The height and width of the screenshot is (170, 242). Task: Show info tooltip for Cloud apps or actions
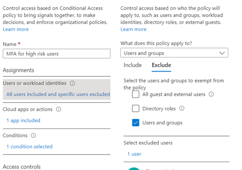[58, 110]
